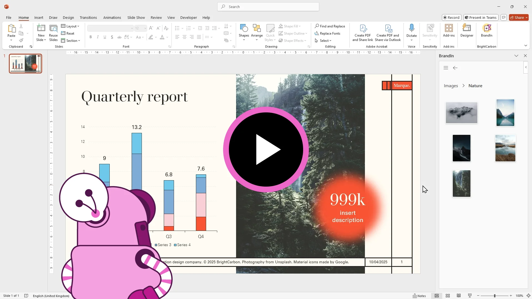Open the hamburger menu in BrandIn pane
532x299 pixels.
[446, 68]
